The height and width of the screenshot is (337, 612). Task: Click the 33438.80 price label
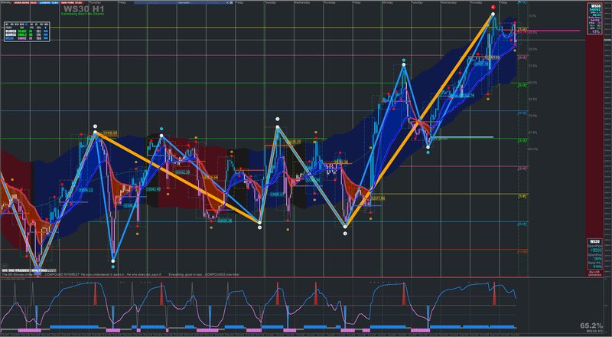110,133
